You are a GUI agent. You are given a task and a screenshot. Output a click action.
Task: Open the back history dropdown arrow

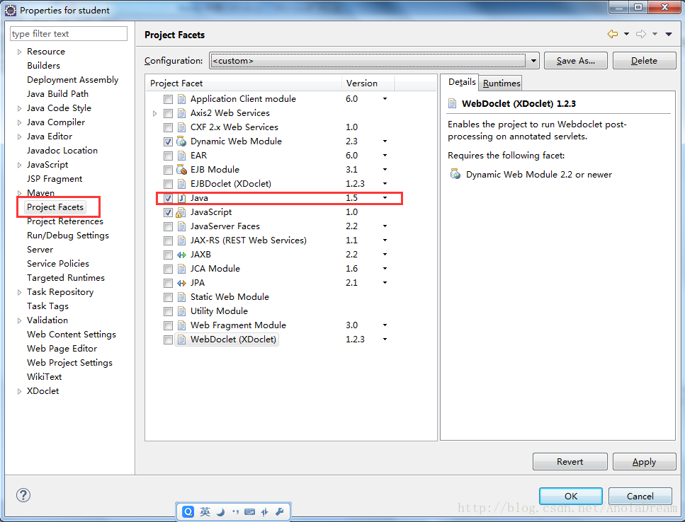coord(626,34)
